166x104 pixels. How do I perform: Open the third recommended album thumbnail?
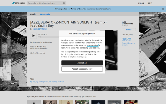pyautogui.click(x=66, y=102)
